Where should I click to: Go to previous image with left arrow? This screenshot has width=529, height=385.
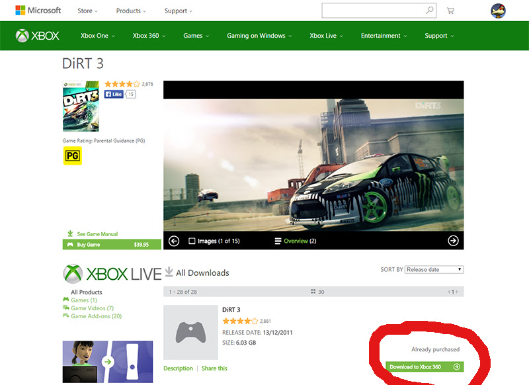(x=174, y=241)
